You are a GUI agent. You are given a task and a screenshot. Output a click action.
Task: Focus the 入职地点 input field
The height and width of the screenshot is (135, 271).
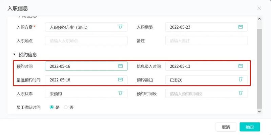click(x=86, y=40)
